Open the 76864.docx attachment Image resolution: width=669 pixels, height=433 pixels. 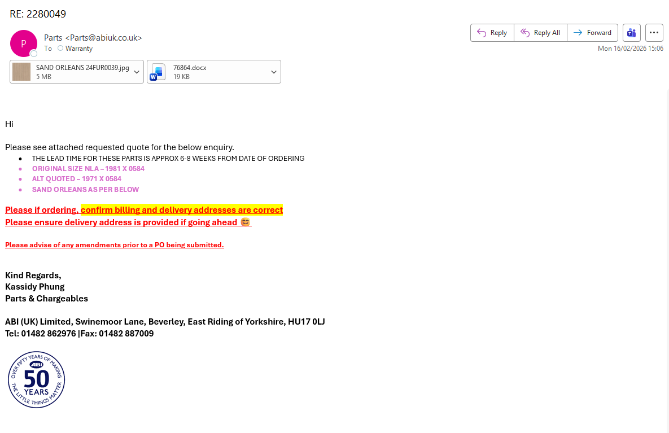[207, 72]
